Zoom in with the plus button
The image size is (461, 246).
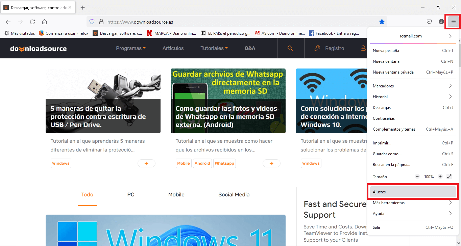click(440, 176)
